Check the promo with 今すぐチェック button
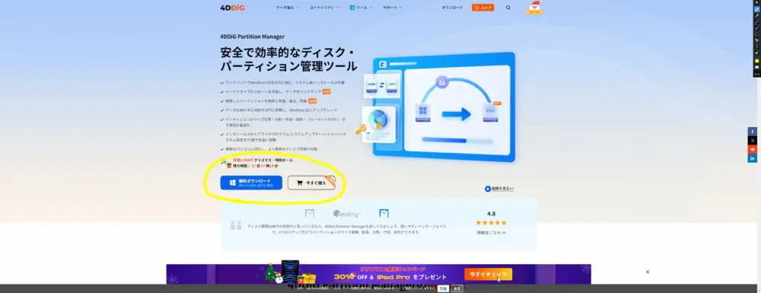Screen dimensions: 761x293 pyautogui.click(x=488, y=274)
